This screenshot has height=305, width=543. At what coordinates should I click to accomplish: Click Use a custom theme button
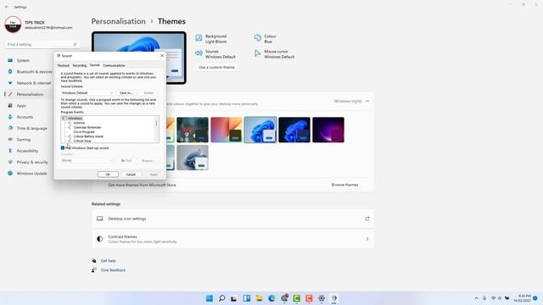pos(216,68)
